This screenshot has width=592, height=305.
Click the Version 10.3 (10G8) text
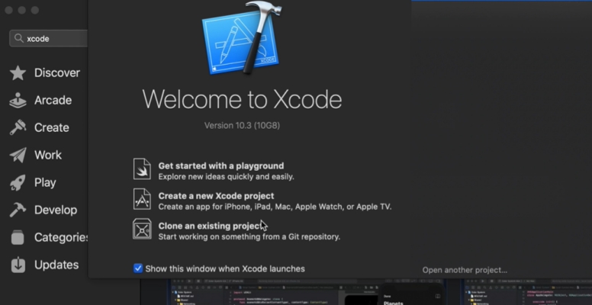pos(242,125)
